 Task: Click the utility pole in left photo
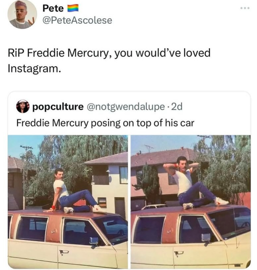26,149
